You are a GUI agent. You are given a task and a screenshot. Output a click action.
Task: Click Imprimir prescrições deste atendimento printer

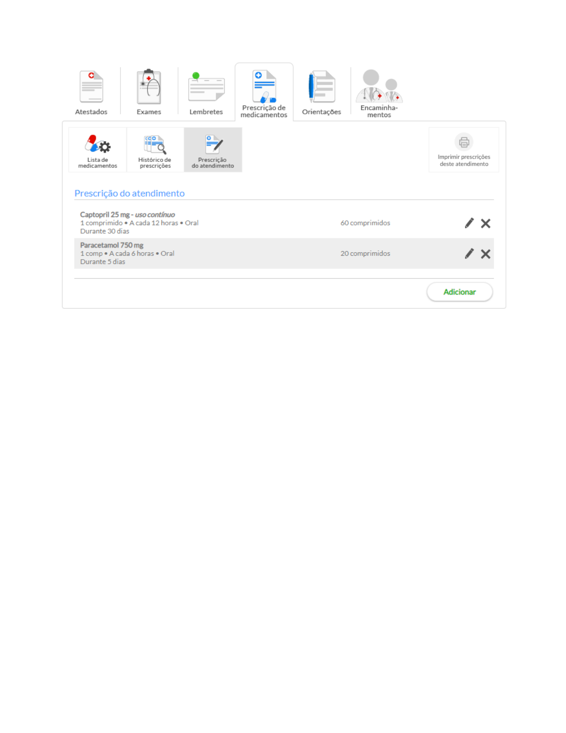pos(464,150)
